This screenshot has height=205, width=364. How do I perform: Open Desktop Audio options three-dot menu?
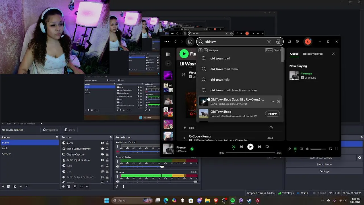pos(118,162)
